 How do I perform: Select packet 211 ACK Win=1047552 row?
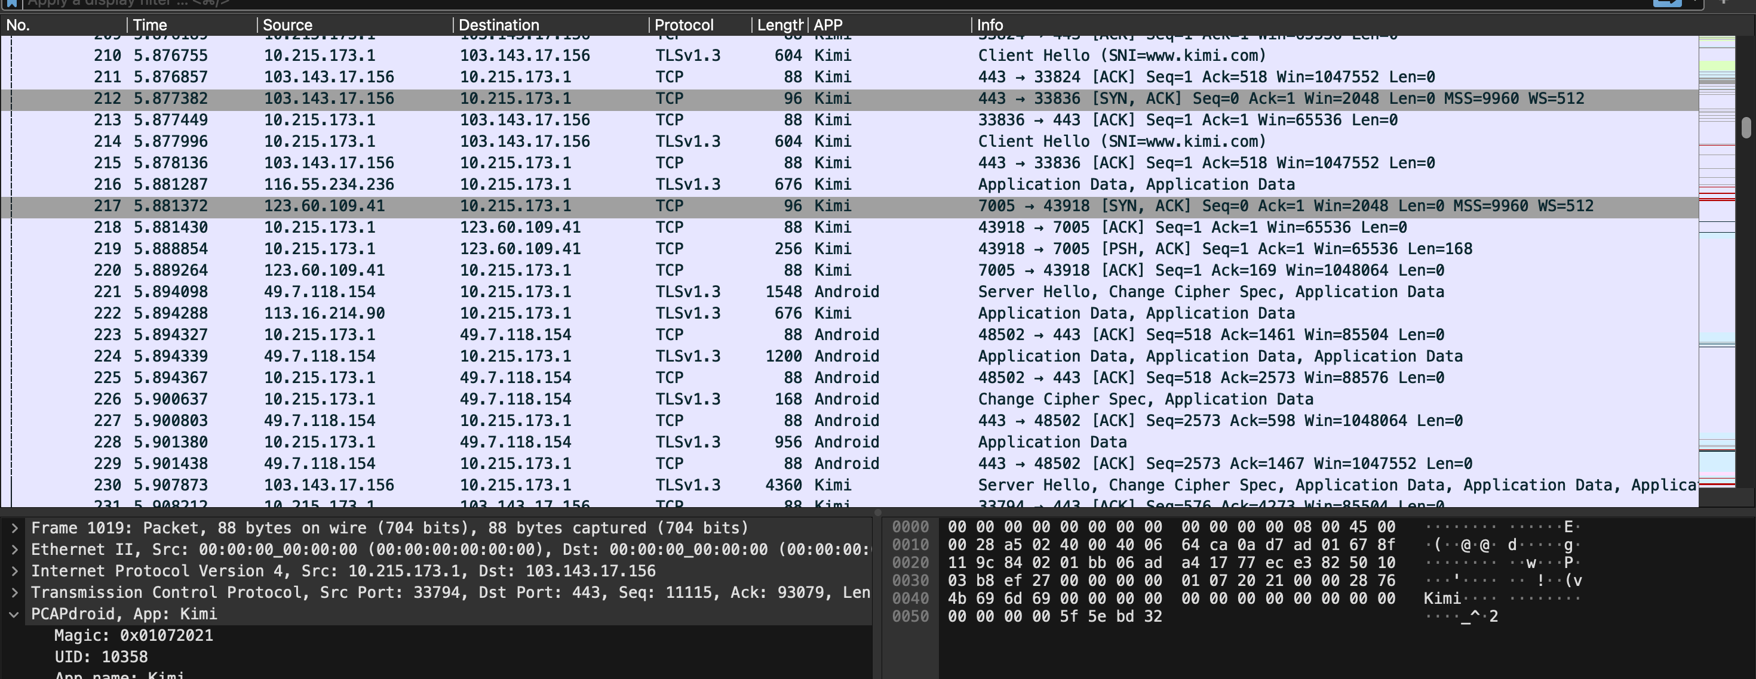pos(849,77)
